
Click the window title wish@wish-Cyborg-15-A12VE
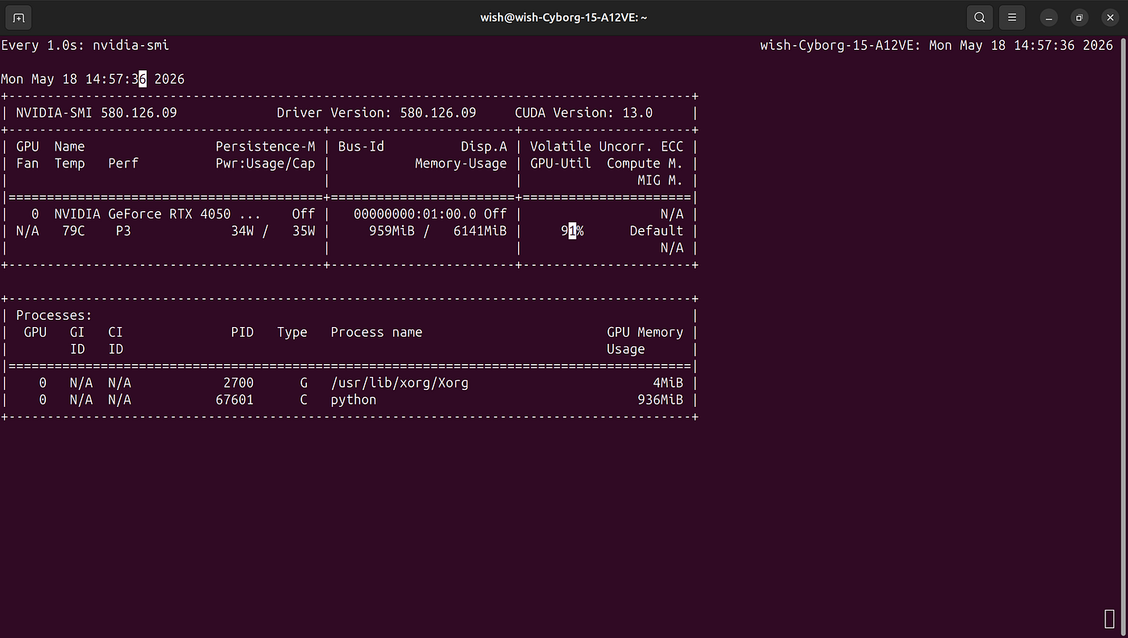pos(564,17)
